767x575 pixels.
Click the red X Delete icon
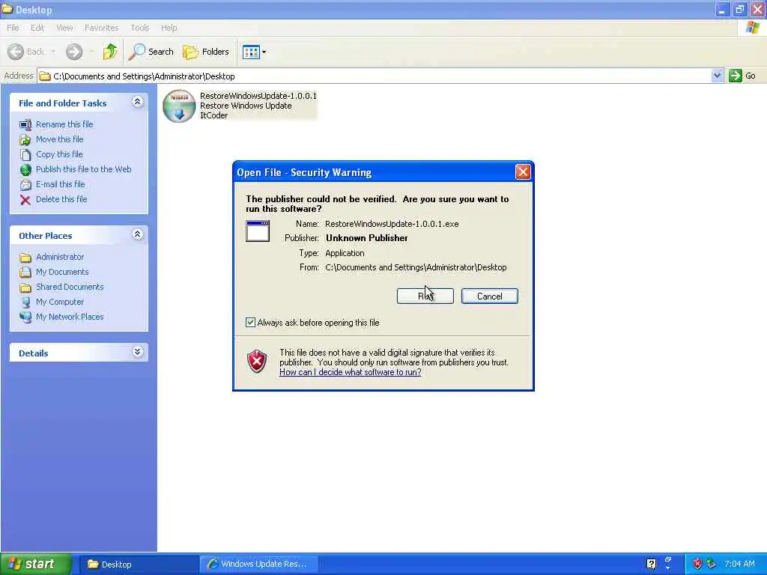click(25, 199)
